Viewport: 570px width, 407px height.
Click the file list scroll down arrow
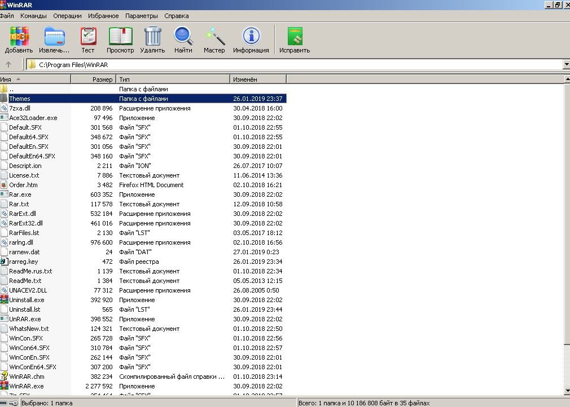pos(567,391)
